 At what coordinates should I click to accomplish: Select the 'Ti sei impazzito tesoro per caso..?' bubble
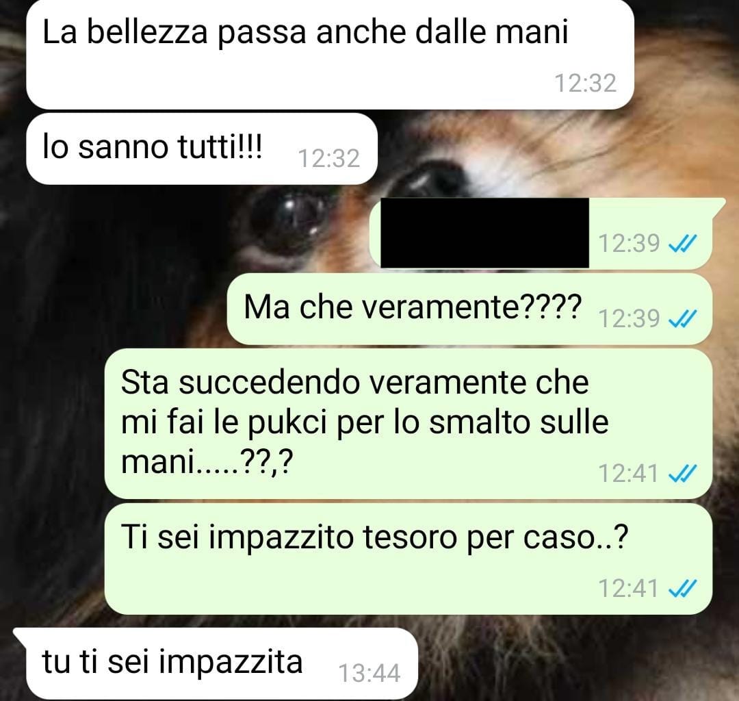tap(408, 559)
